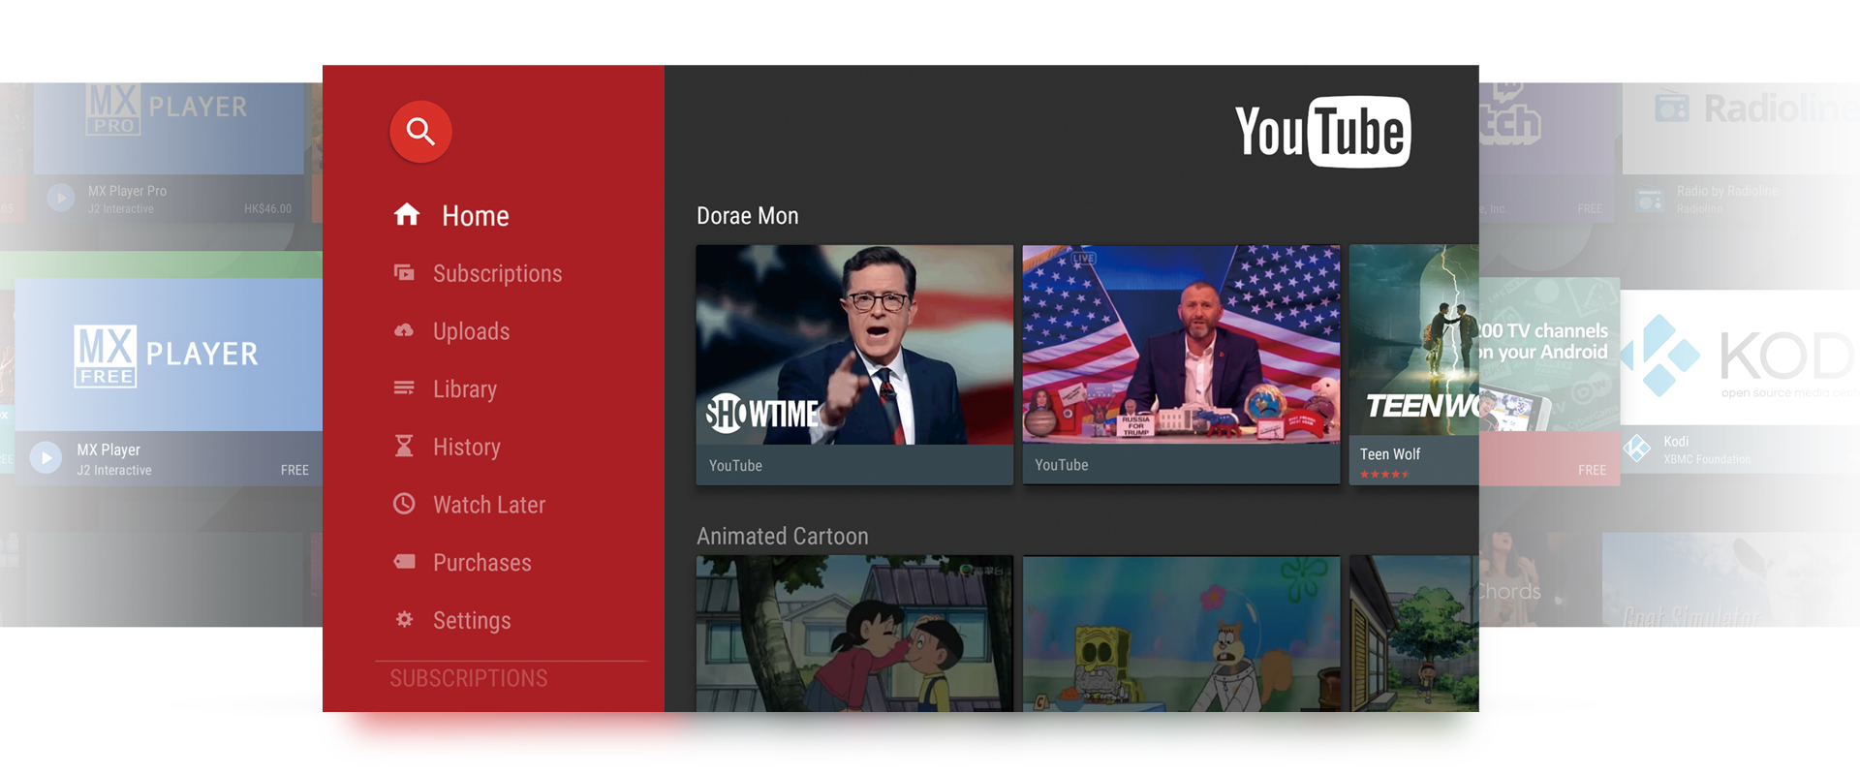Click the Library list icon
Screen dimensions: 1860x775
pyautogui.click(x=404, y=388)
